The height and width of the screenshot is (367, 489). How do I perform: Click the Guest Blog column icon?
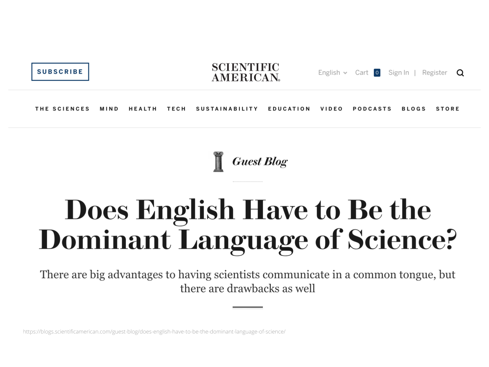coord(218,162)
